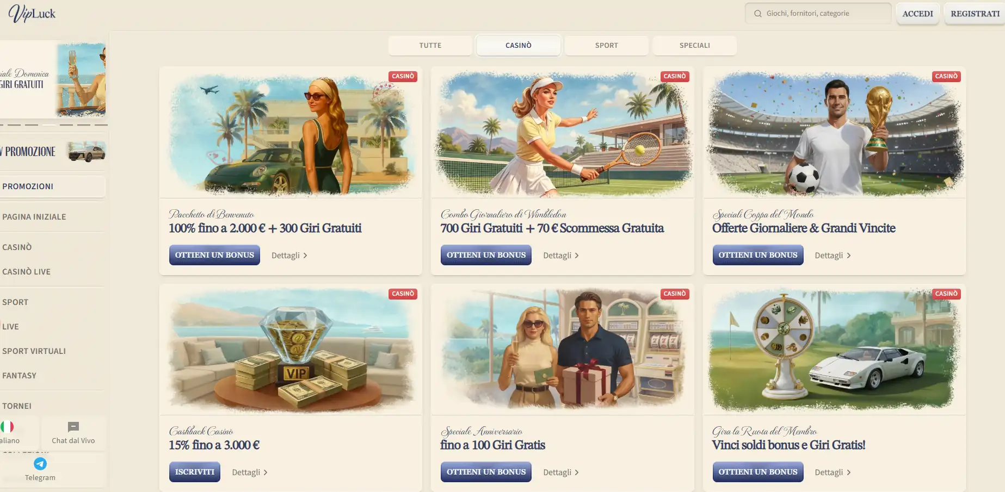Open Telegram channel icon

(x=40, y=464)
